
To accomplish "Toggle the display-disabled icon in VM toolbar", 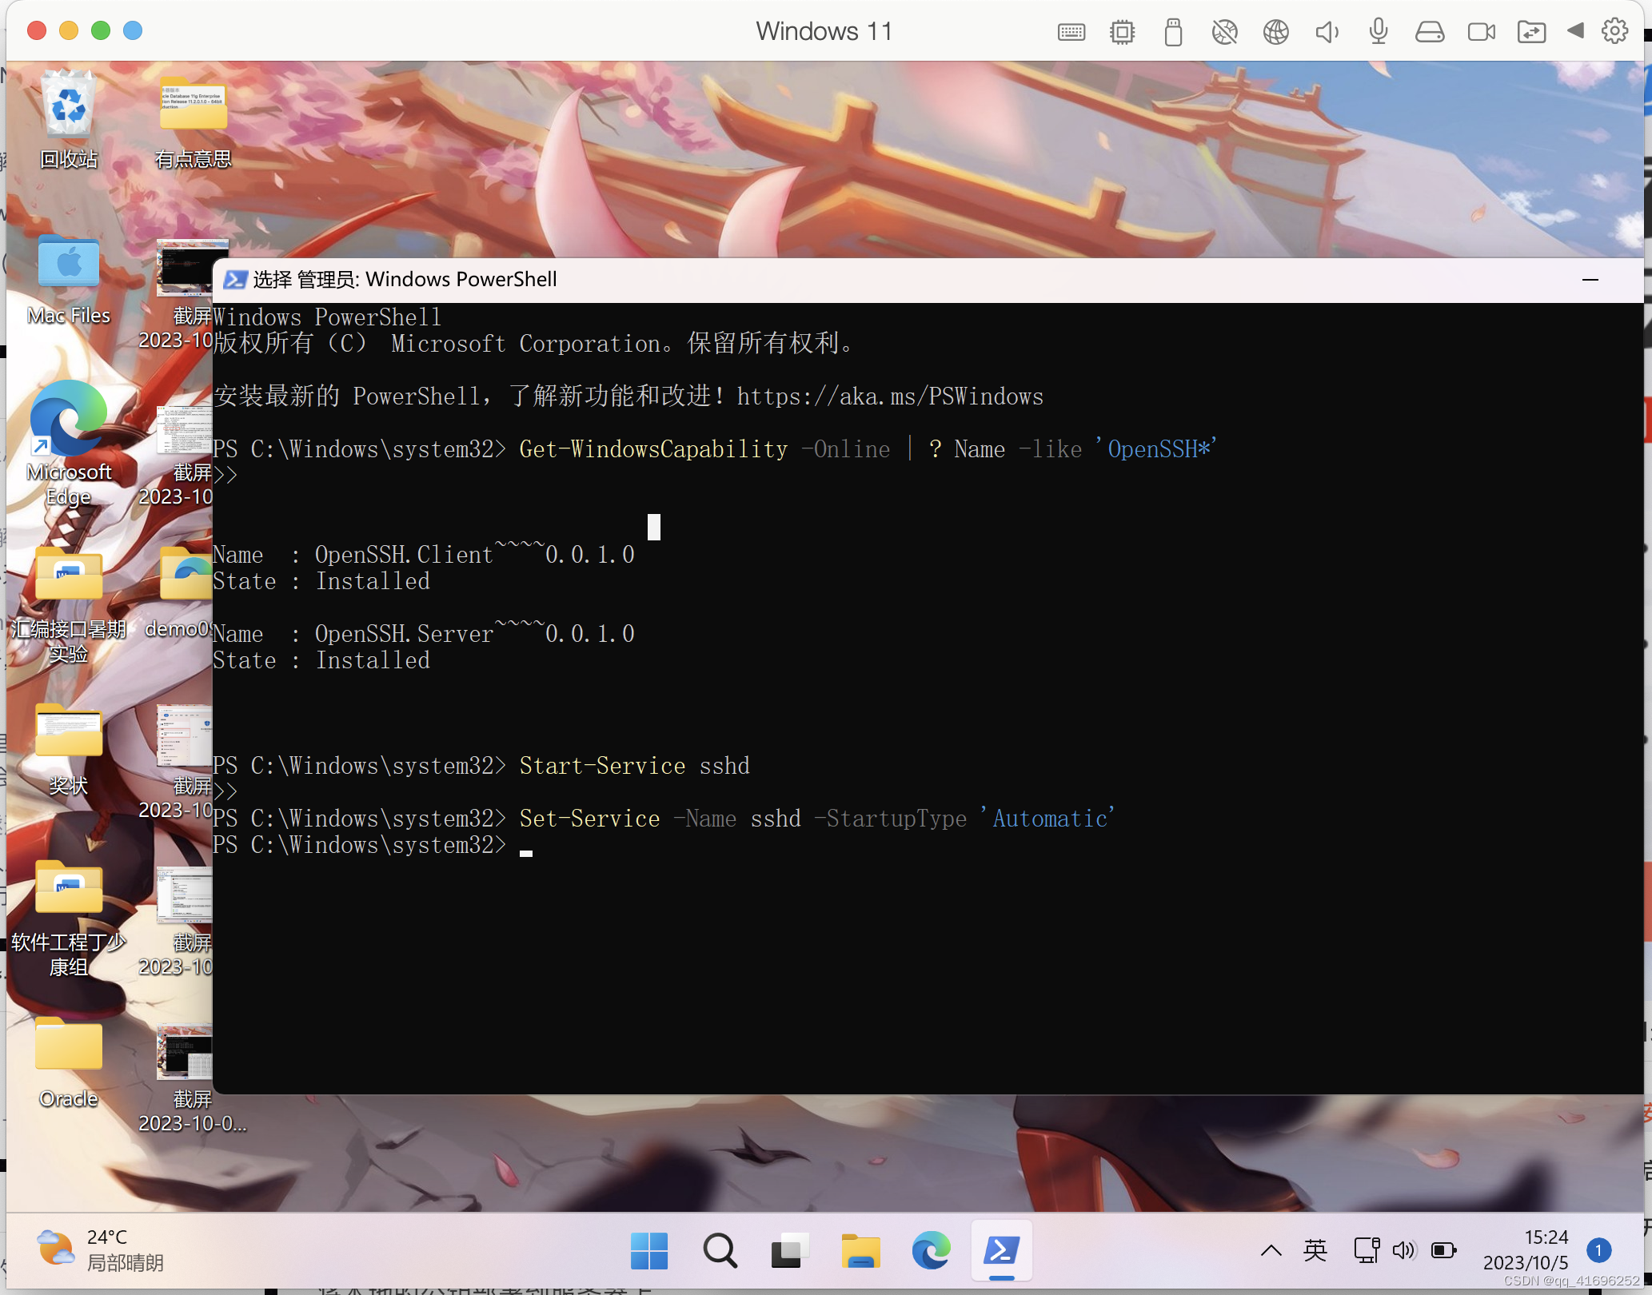I will (1224, 32).
